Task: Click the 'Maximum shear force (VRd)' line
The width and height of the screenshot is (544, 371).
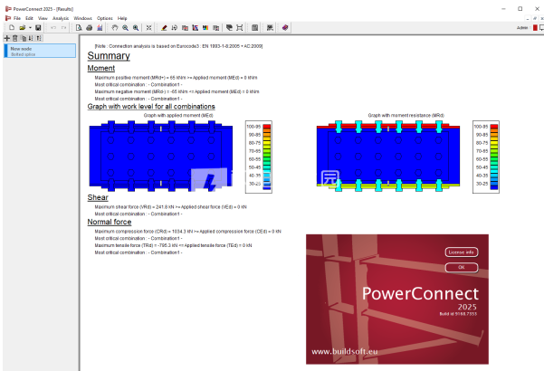Action: [x=170, y=207]
